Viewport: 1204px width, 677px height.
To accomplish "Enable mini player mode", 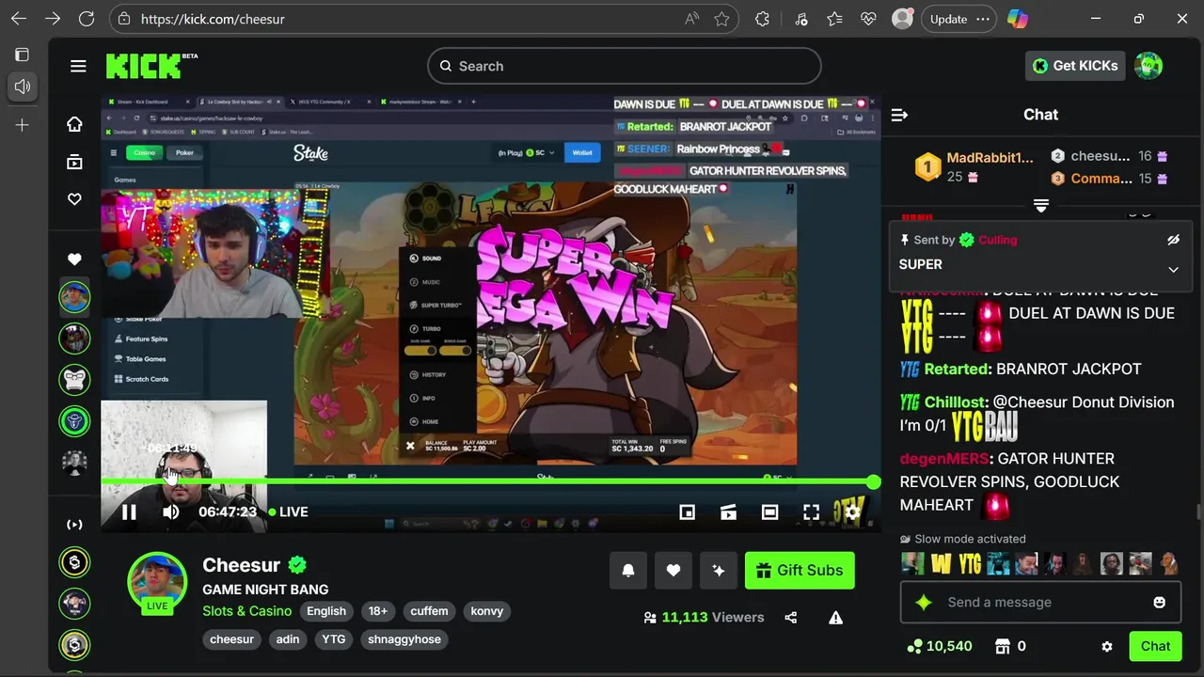I will 688,512.
